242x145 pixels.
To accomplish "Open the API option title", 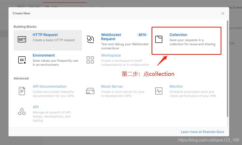I will point(36,107).
